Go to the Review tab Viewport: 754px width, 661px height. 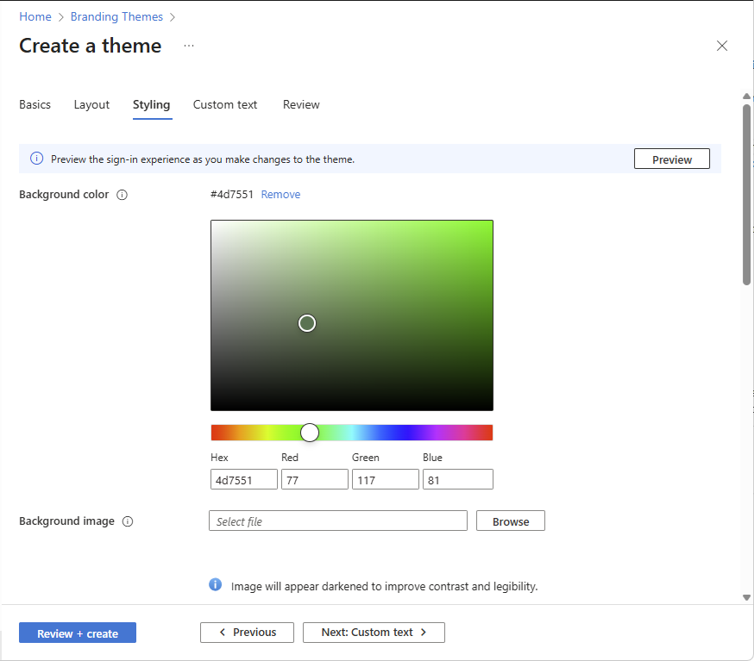301,104
